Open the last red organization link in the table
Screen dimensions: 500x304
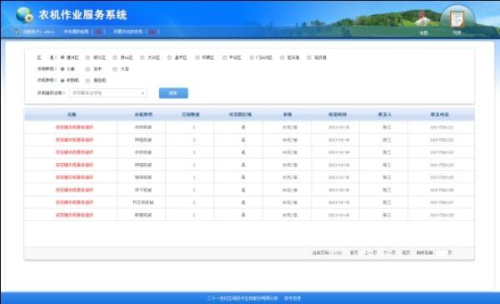[x=75, y=215]
